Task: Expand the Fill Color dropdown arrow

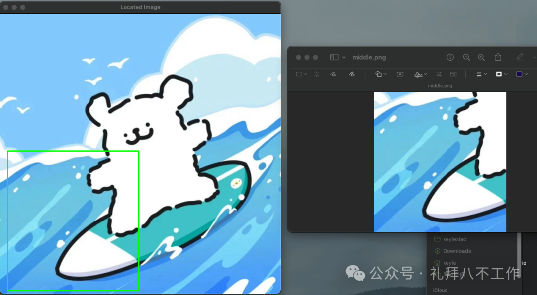Action: point(526,74)
